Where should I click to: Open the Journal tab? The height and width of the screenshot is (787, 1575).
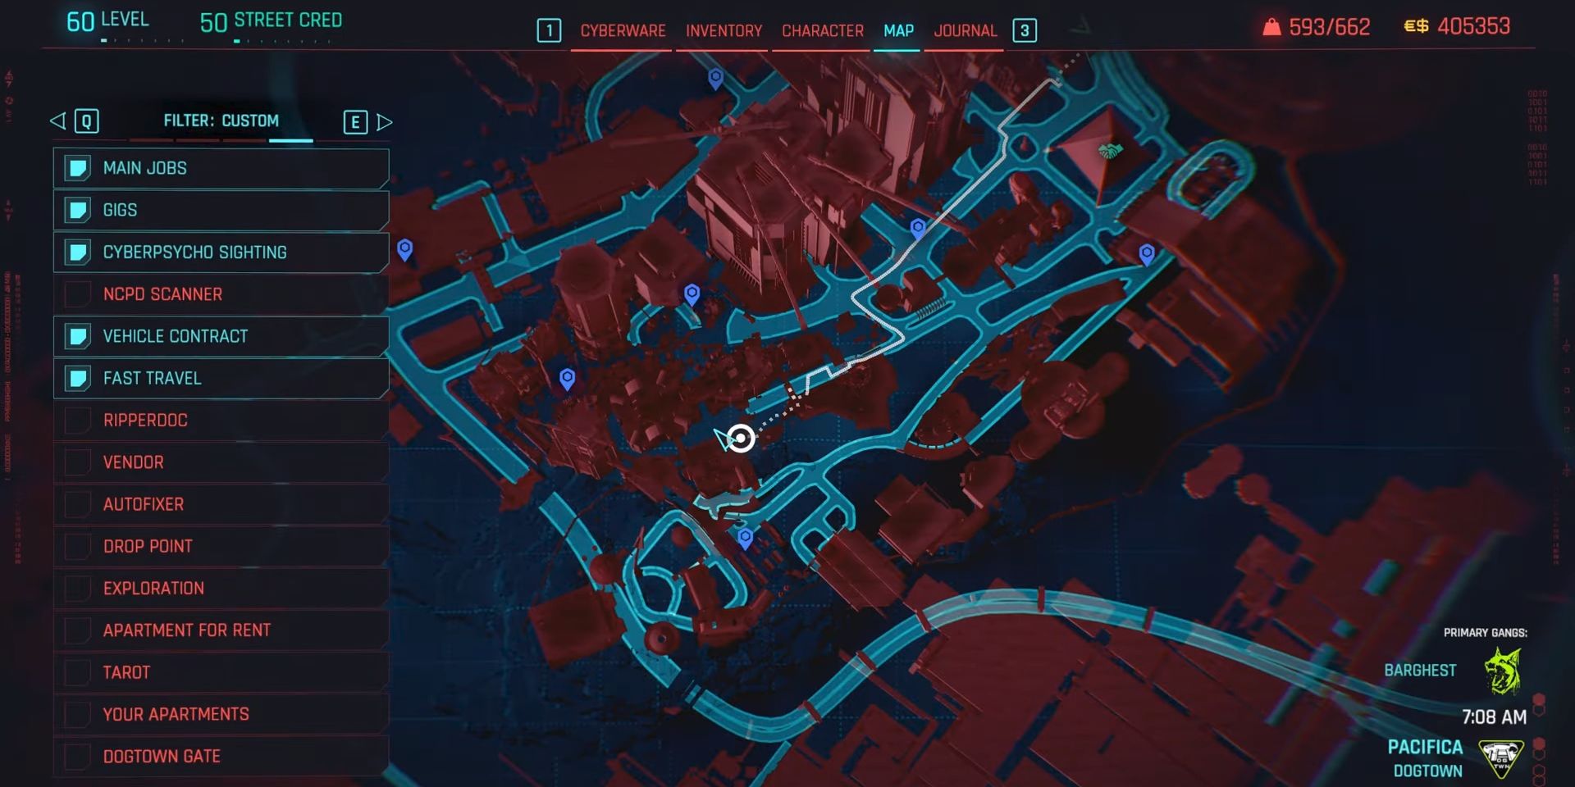tap(965, 31)
